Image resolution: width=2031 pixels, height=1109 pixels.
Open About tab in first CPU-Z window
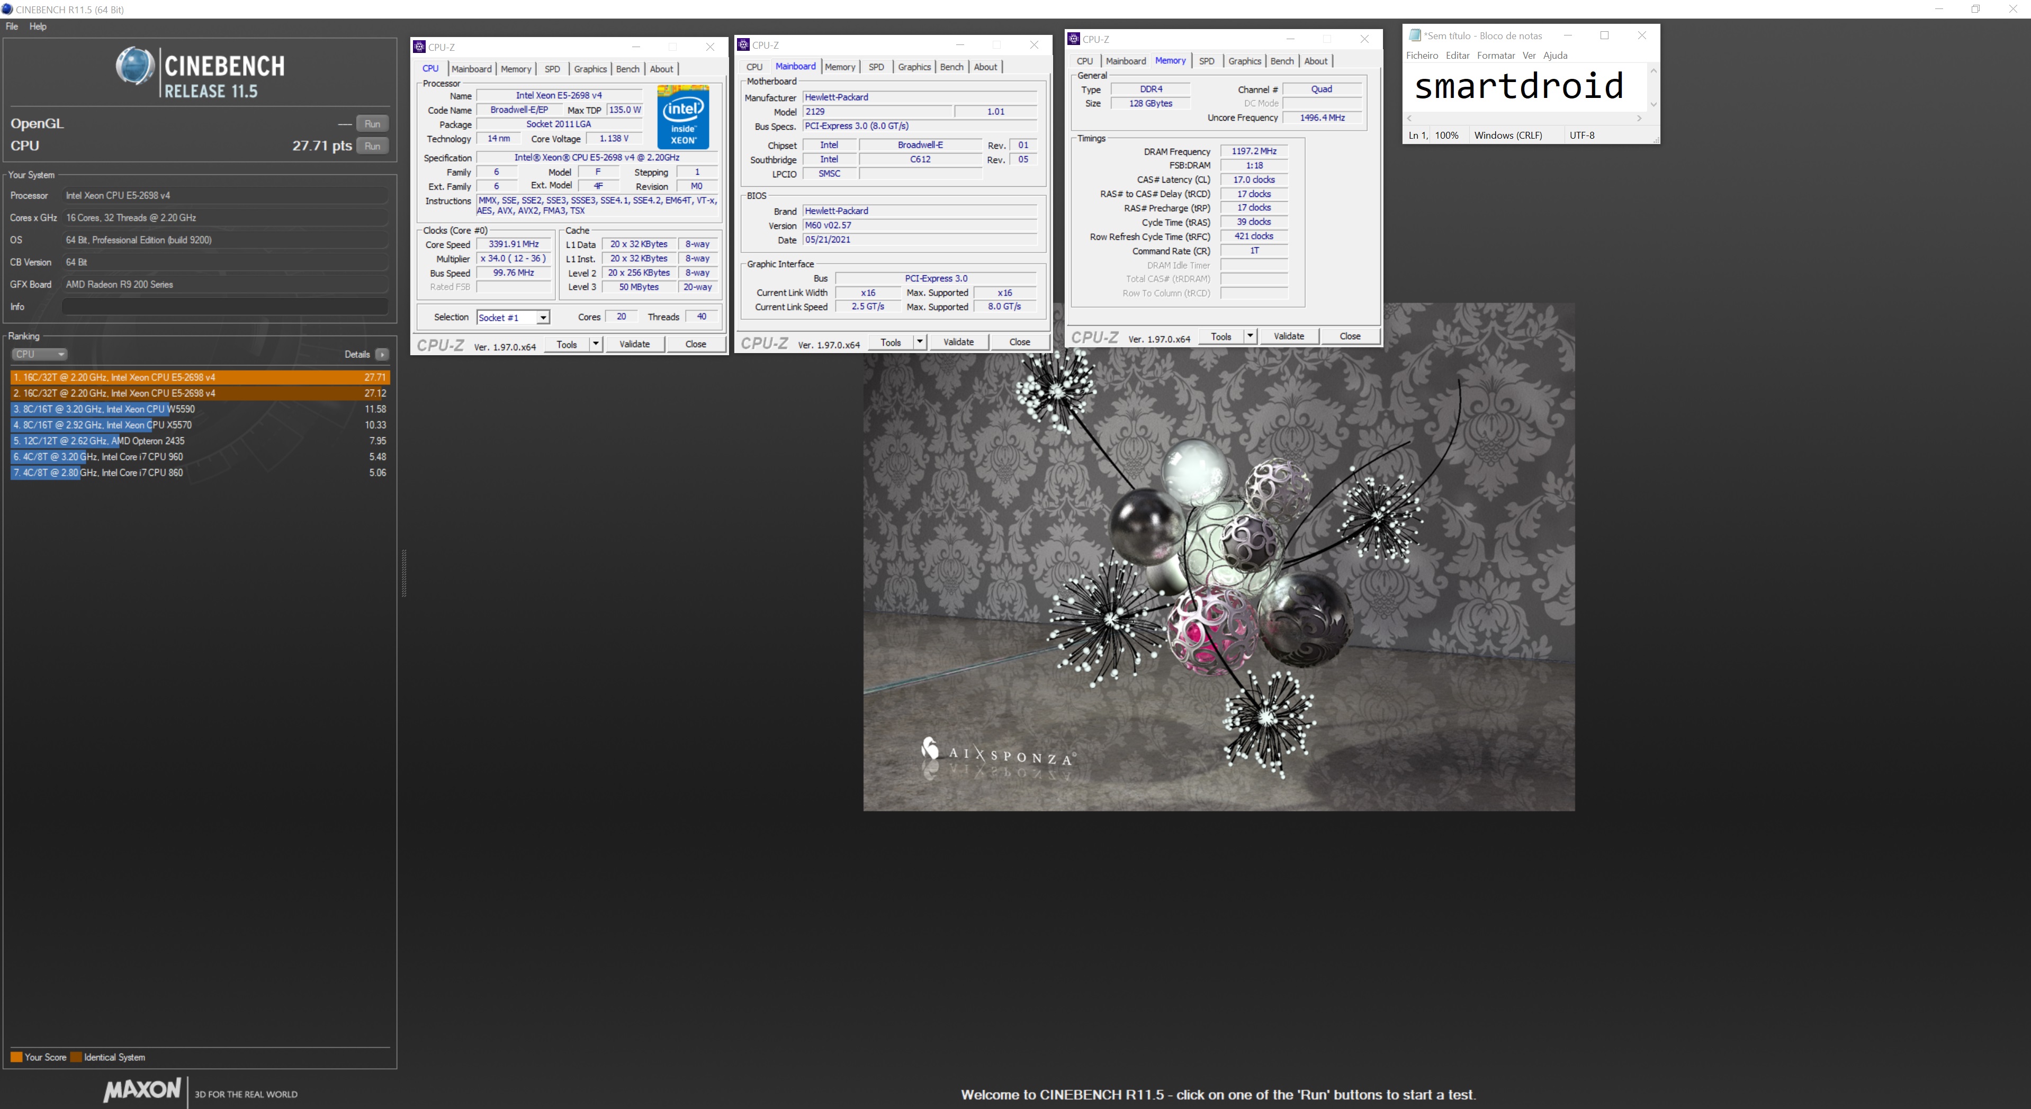tap(661, 69)
